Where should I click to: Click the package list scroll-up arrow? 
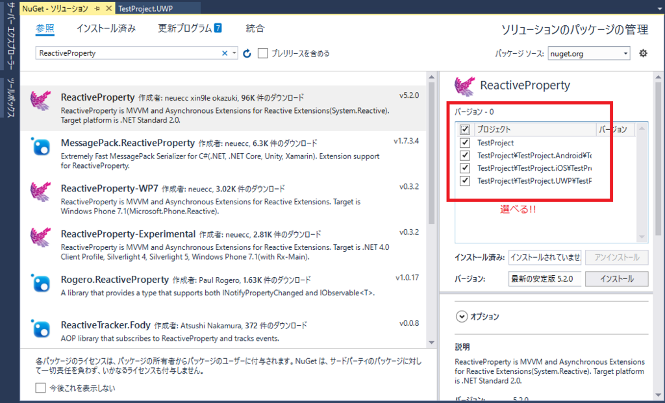[431, 77]
